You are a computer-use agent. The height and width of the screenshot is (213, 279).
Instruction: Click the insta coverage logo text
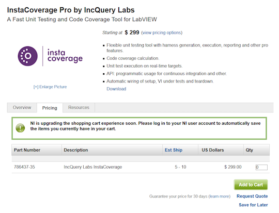point(65,56)
